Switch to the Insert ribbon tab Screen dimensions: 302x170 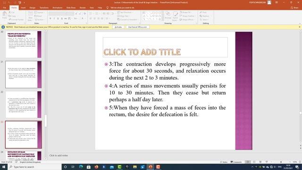23,8
